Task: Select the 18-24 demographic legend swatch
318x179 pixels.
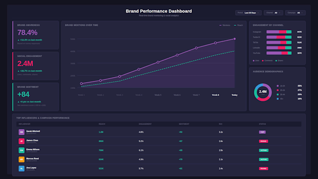Action: pyautogui.click(x=278, y=86)
